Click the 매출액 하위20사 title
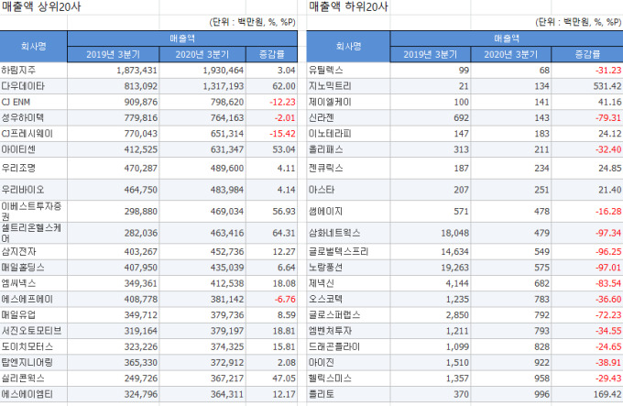The height and width of the screenshot is (406, 623). 348,6
